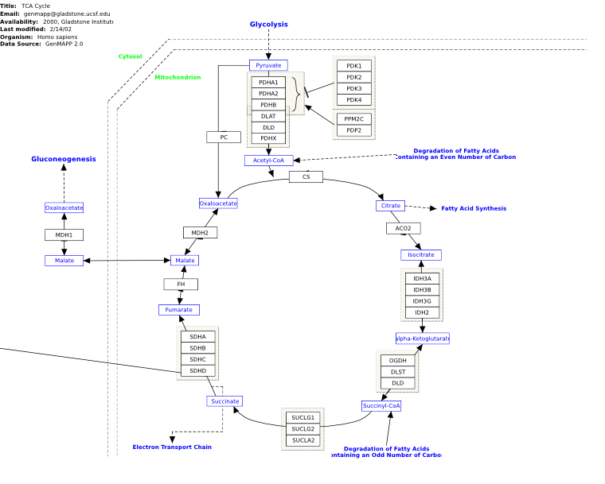Click the FH gene box
605x484 pixels.
181,285
